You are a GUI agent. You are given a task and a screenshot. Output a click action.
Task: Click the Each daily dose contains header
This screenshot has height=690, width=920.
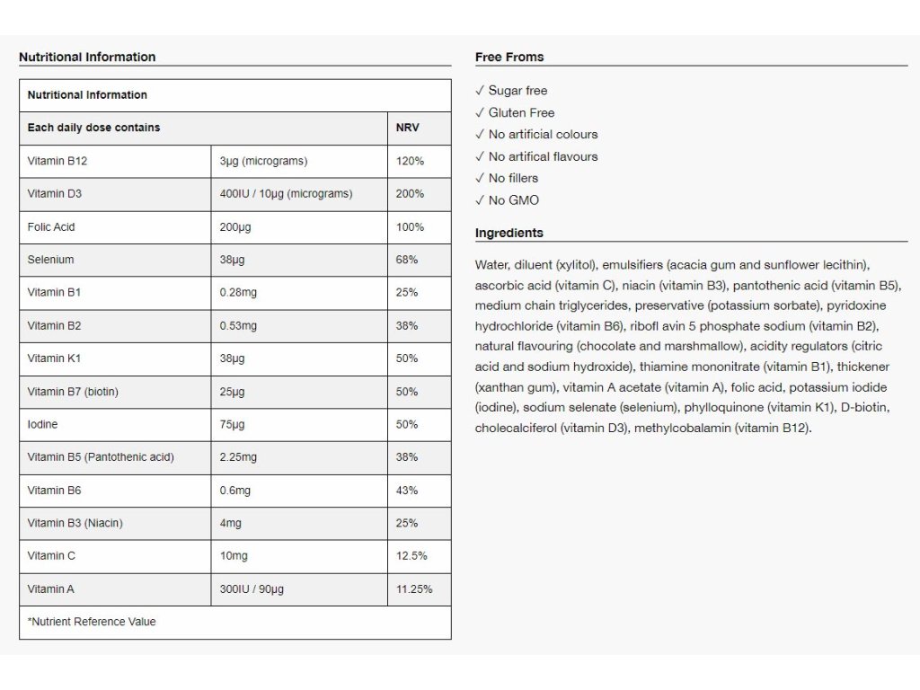[93, 128]
